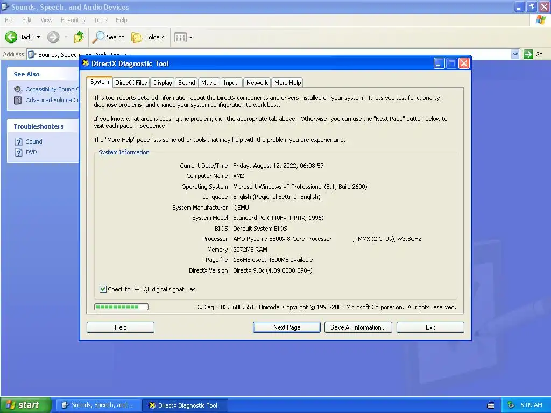Screen dimensions: 551x413
Task: Click the Memory value 3072MB RAM
Action: 250,250
